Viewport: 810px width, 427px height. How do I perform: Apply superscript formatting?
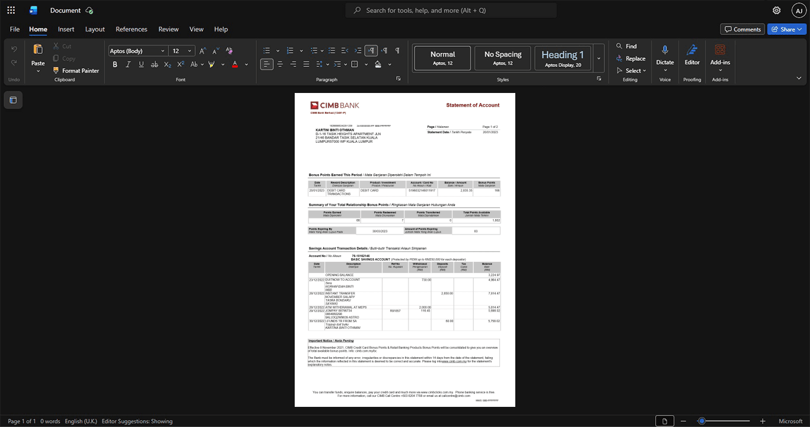(x=180, y=64)
